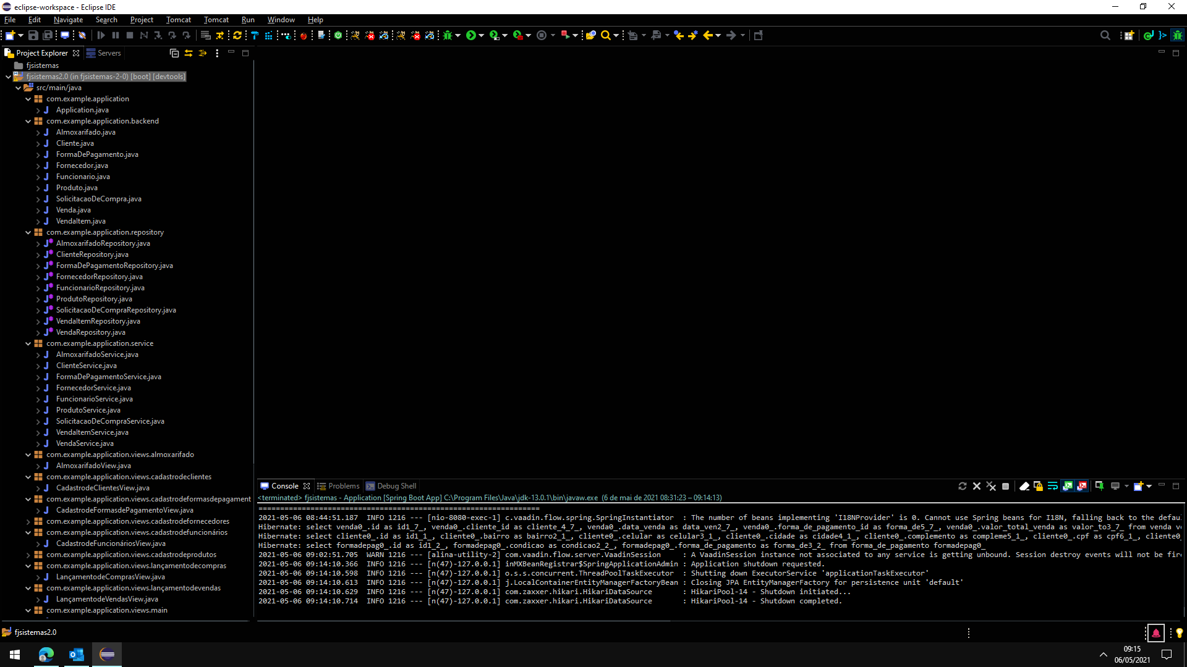Open Outlook from Windows taskbar
This screenshot has height=667, width=1187.
tap(77, 654)
